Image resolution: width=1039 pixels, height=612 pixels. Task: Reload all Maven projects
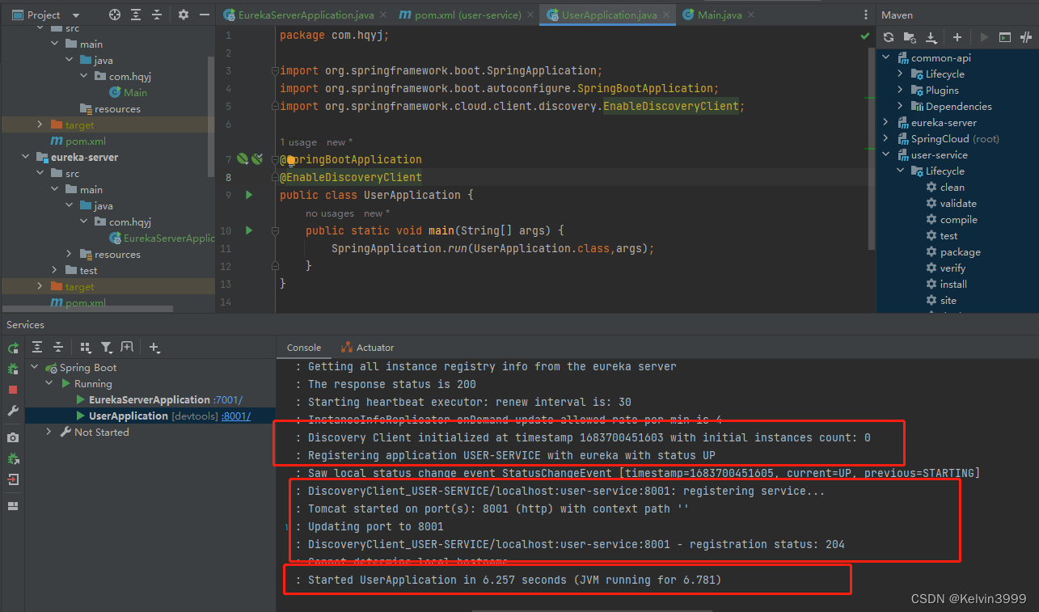point(889,37)
